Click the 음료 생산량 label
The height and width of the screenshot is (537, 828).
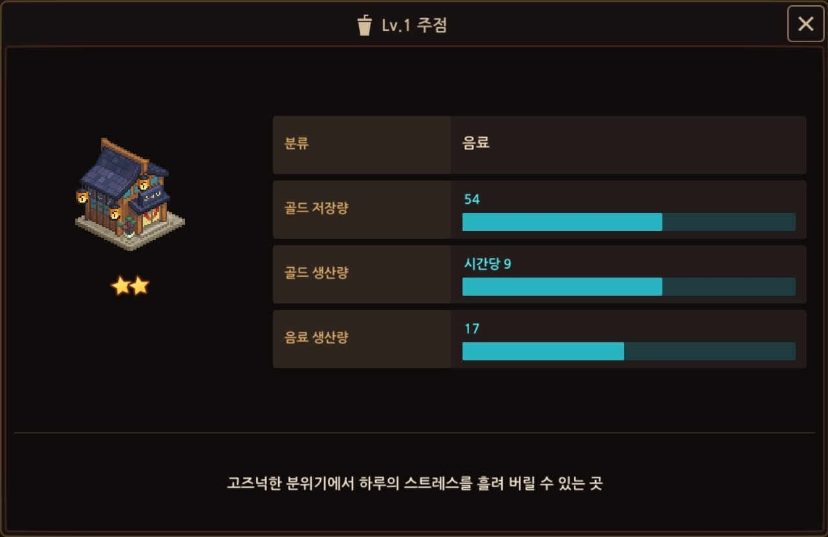(x=316, y=338)
